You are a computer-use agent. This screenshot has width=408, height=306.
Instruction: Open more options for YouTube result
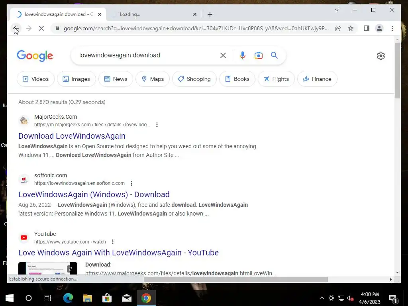point(113,242)
